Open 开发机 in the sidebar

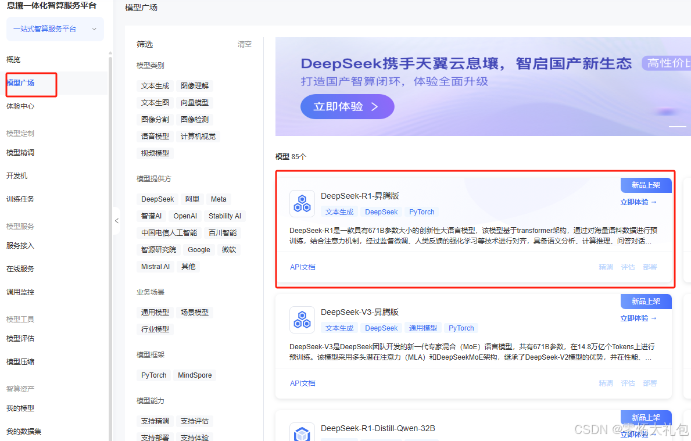click(x=17, y=176)
